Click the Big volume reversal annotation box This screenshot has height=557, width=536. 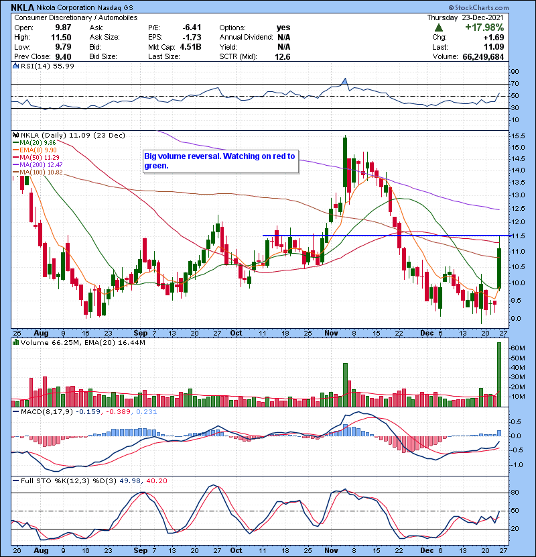point(220,161)
